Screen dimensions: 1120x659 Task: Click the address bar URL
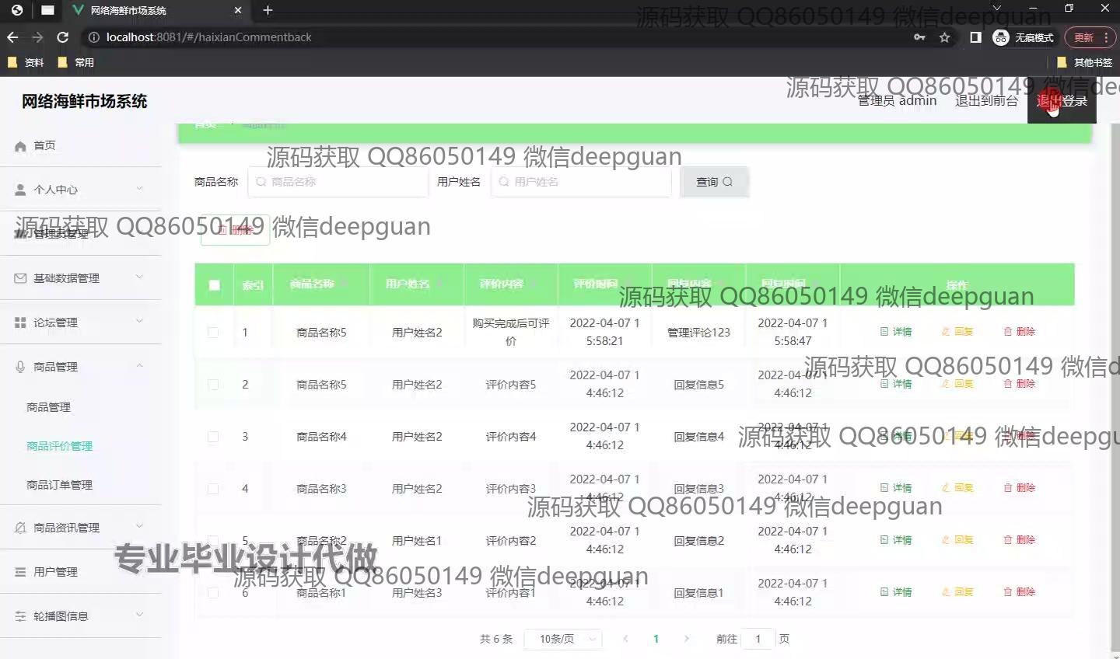tap(208, 37)
